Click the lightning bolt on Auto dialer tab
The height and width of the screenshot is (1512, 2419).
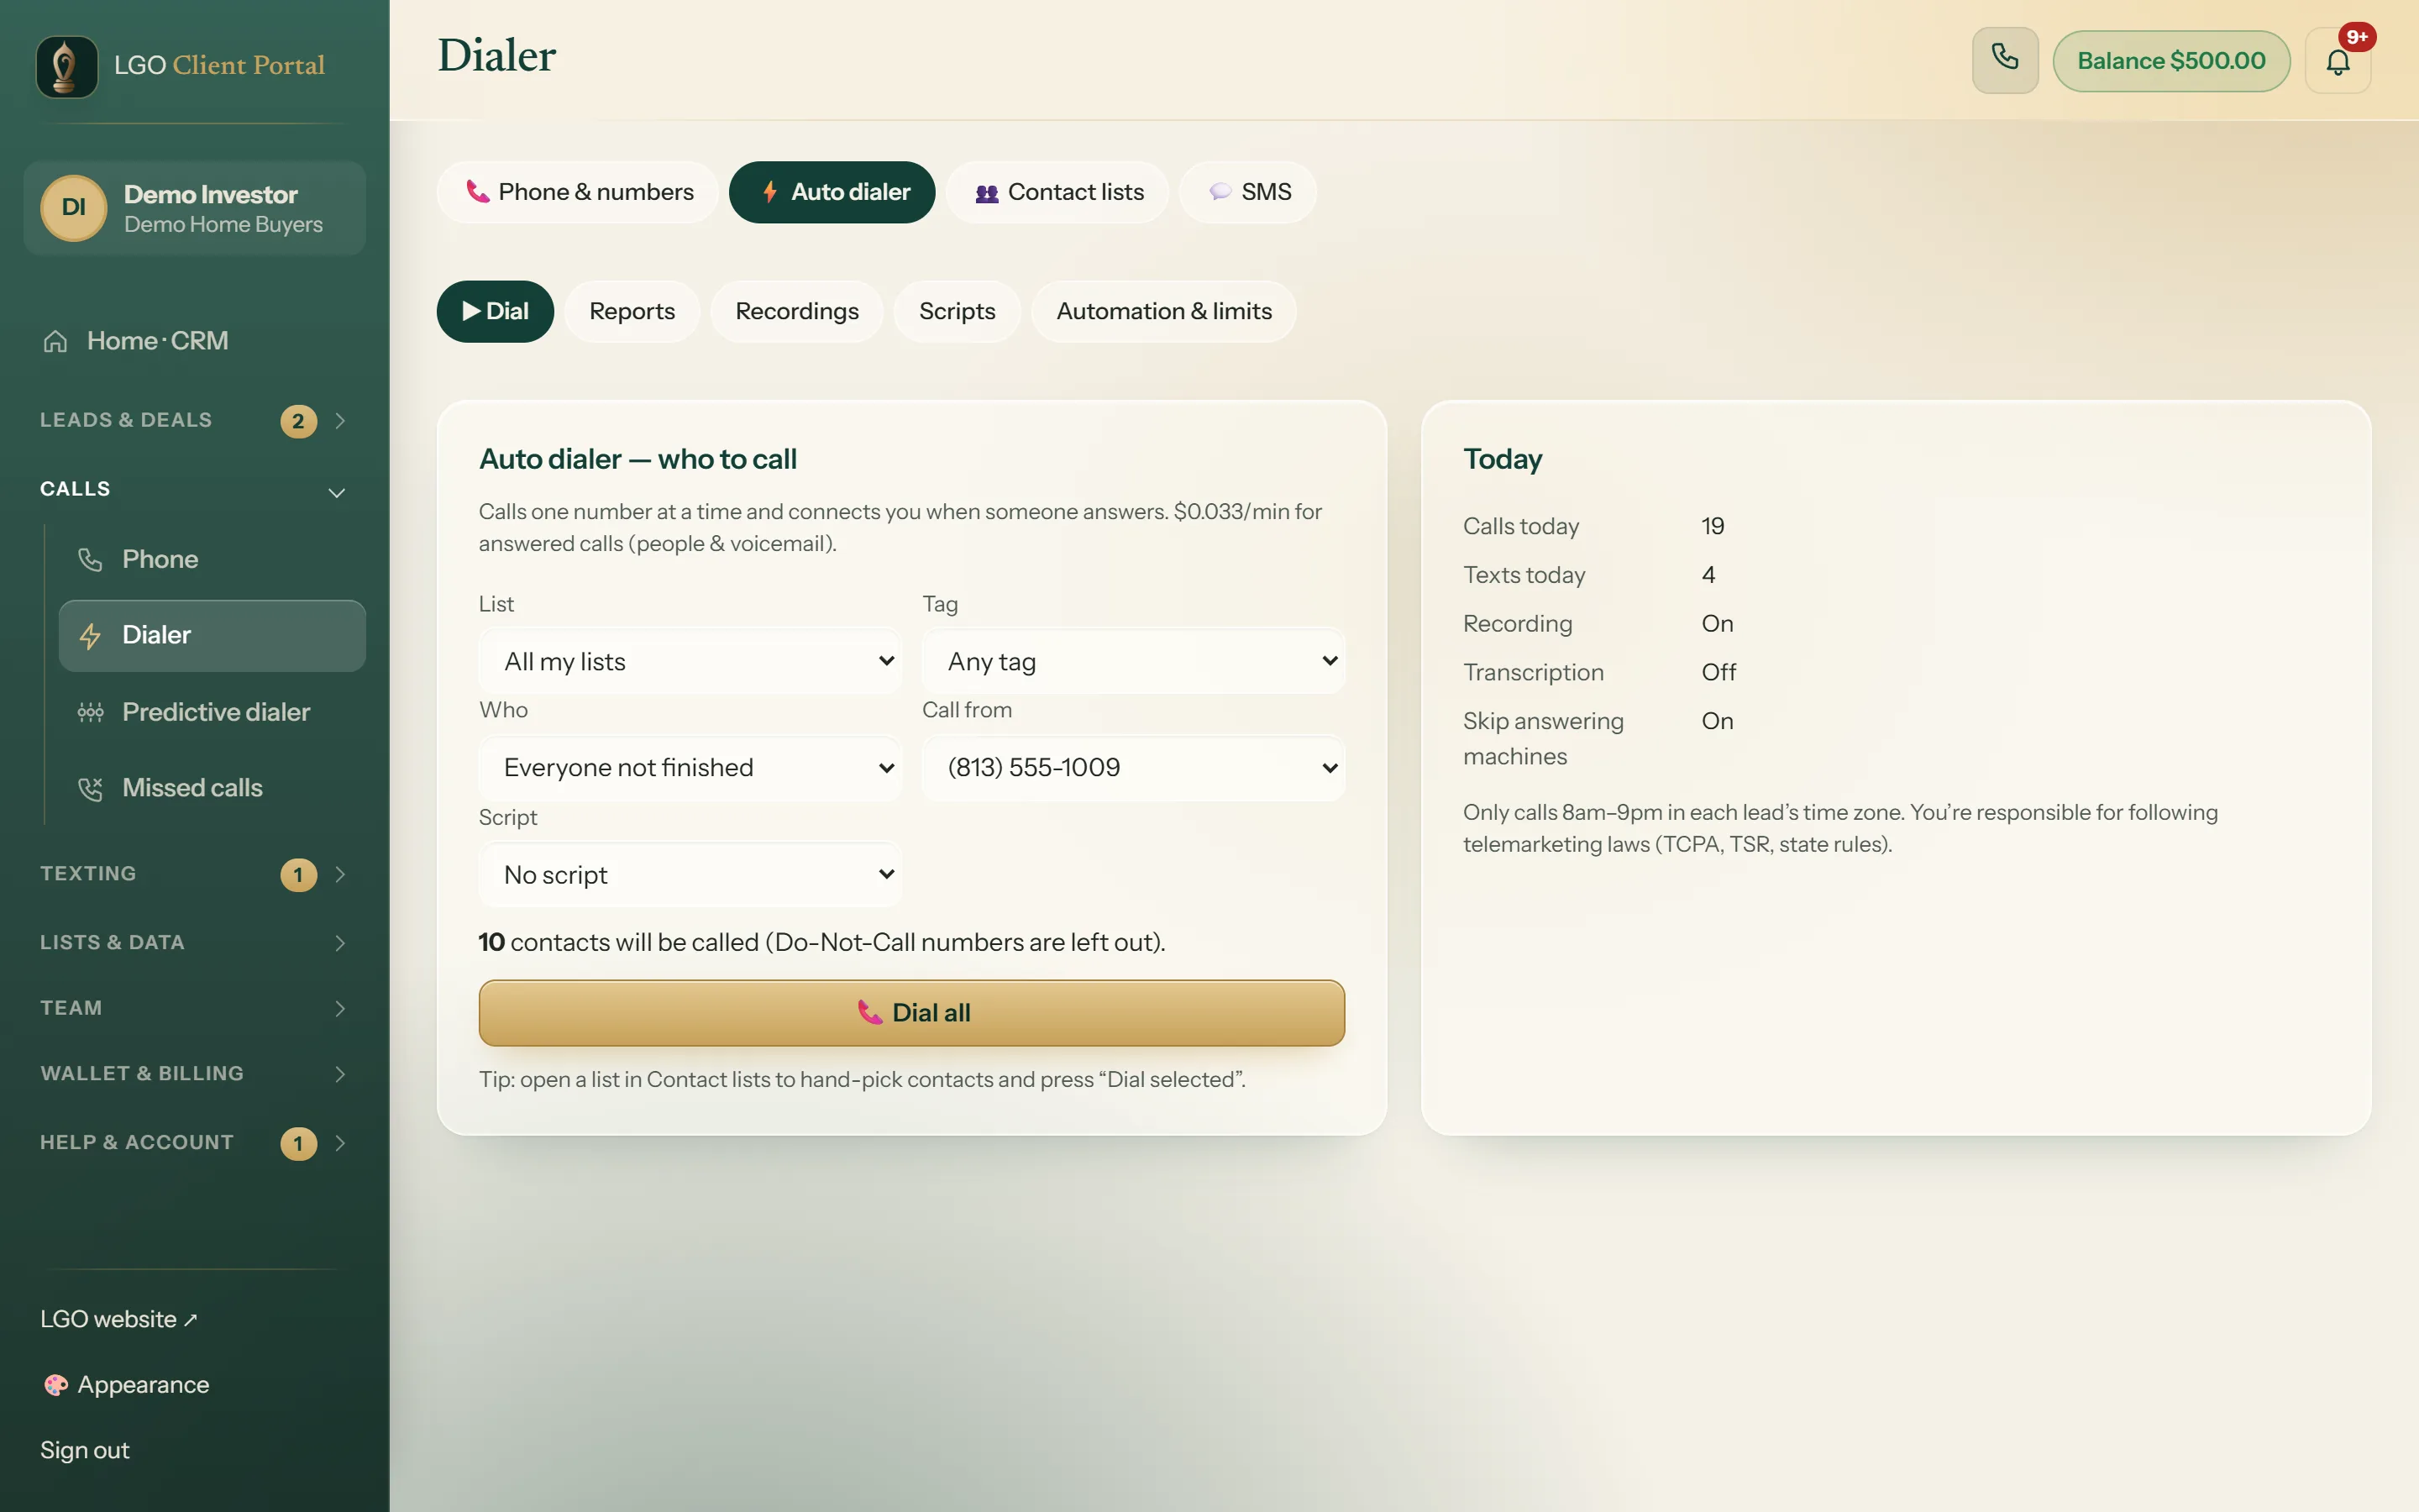(769, 192)
